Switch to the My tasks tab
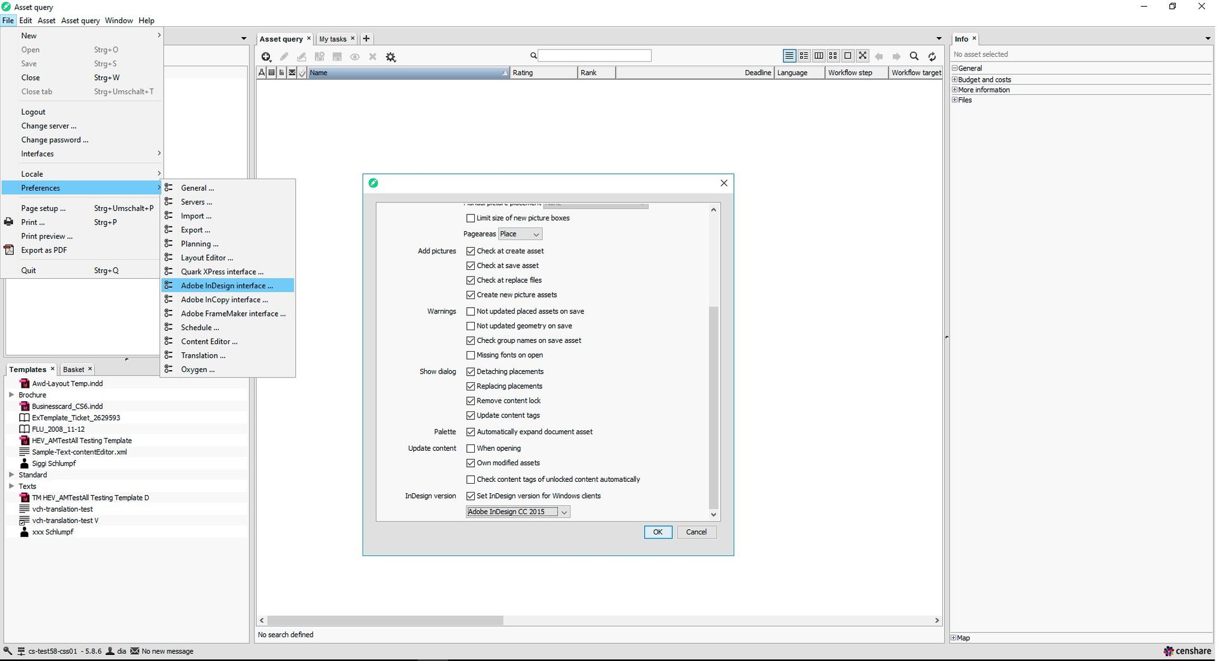The image size is (1223, 661). pos(333,38)
